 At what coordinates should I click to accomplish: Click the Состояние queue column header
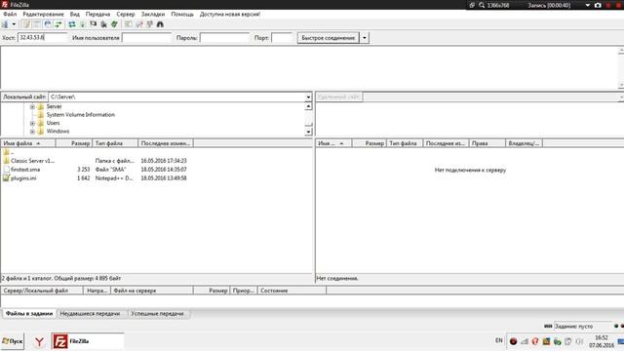tap(292, 291)
